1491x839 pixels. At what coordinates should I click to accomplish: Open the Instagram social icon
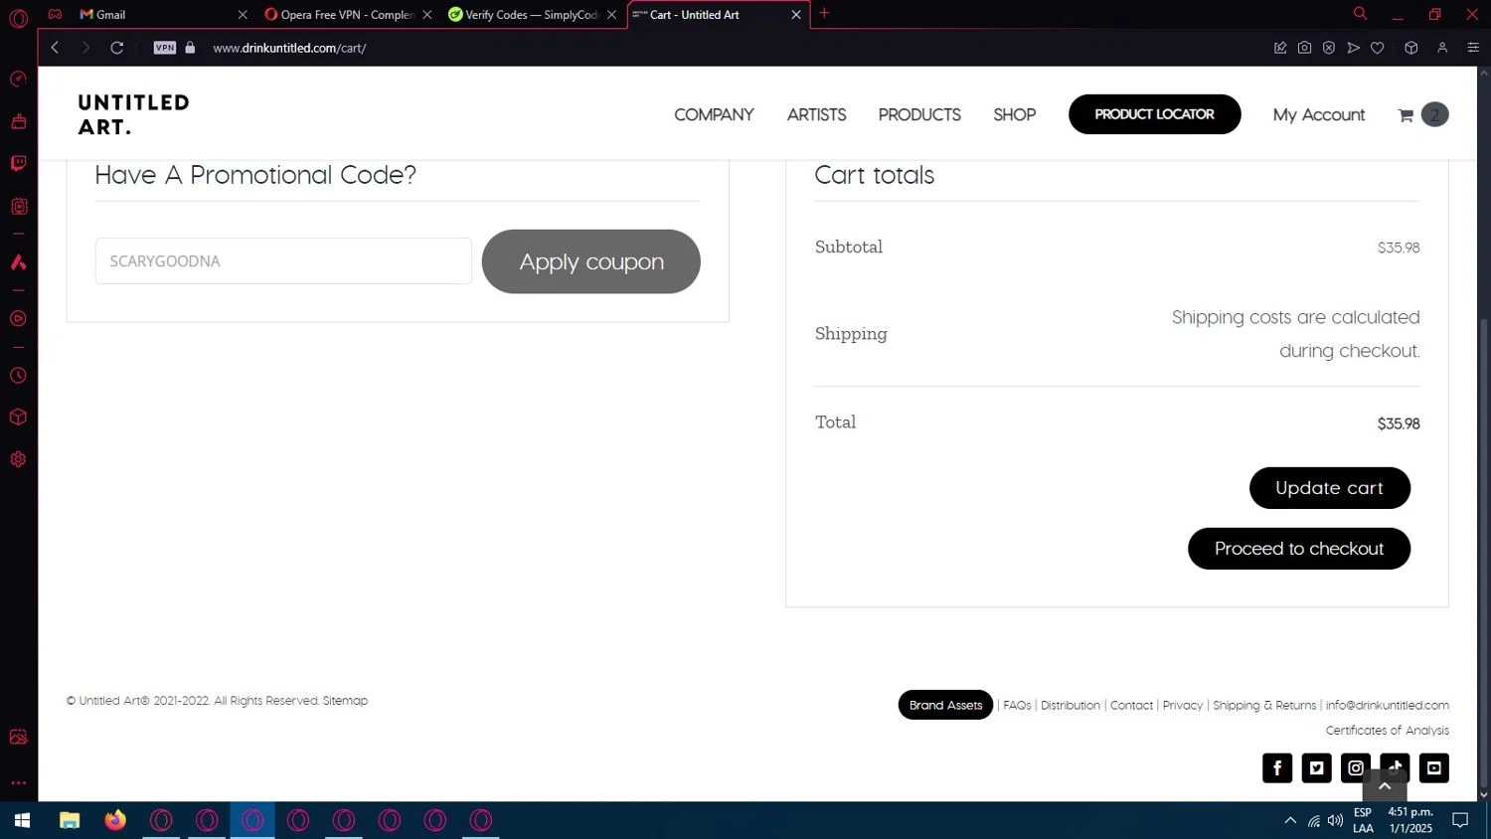(1356, 767)
